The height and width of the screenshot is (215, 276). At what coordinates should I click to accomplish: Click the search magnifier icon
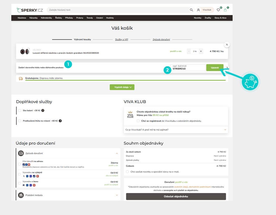[191, 10]
